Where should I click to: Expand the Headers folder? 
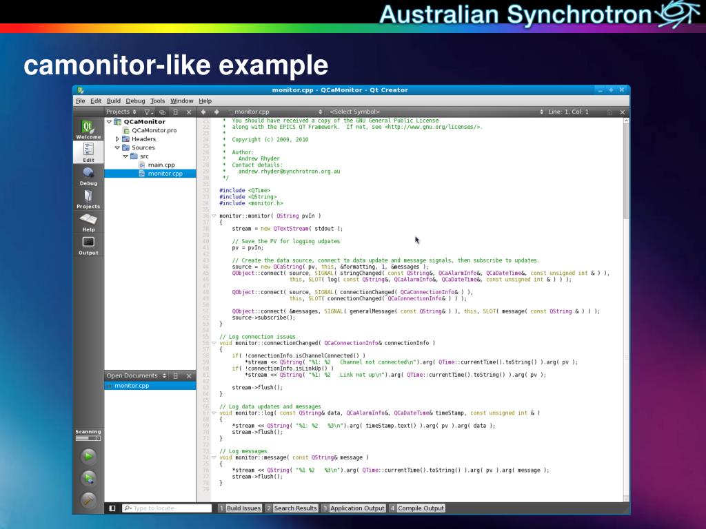[117, 139]
